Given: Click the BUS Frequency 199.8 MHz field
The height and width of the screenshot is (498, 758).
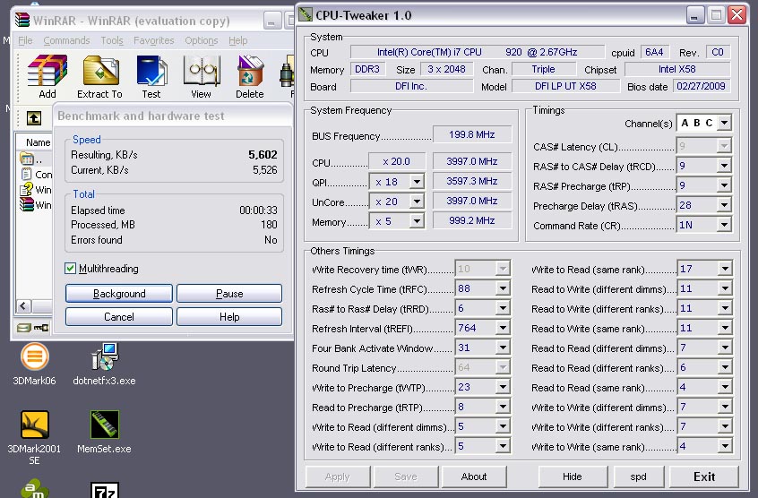Looking at the screenshot, I should (x=472, y=134).
